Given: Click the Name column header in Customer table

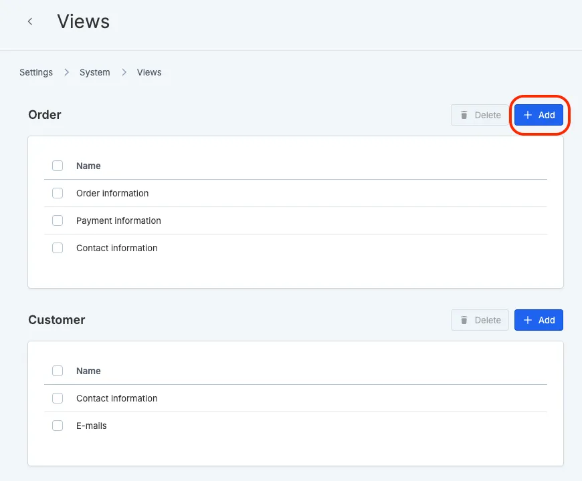Looking at the screenshot, I should coord(88,371).
